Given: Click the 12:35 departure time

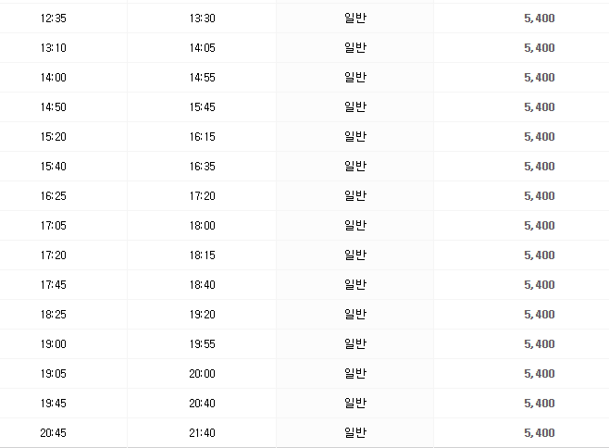Looking at the screenshot, I should tap(54, 18).
